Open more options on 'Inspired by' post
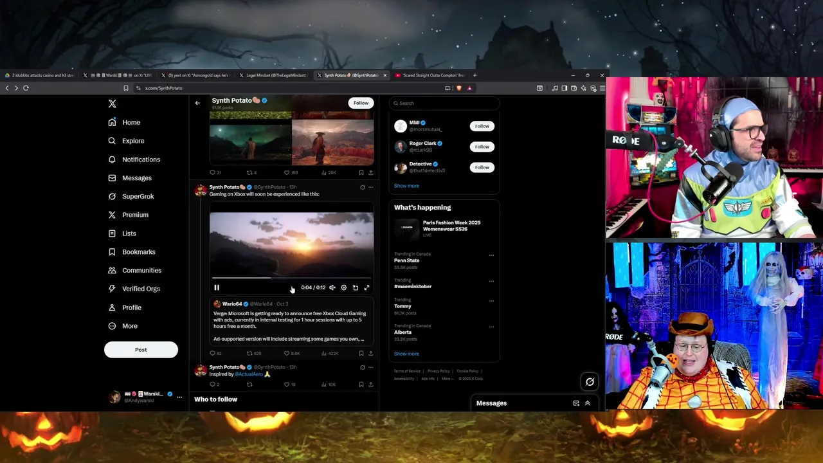 point(370,367)
